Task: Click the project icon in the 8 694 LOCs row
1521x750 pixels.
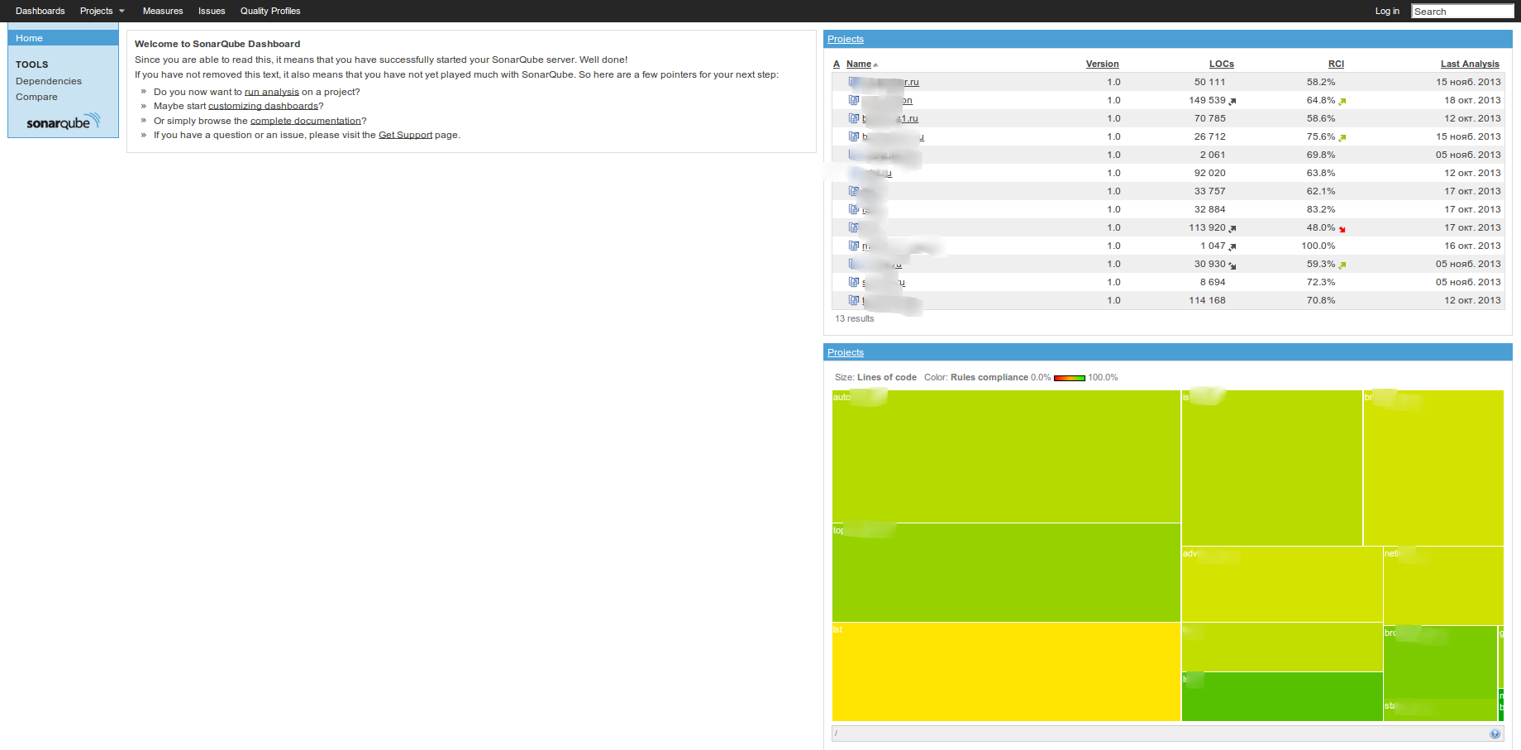Action: point(854,282)
